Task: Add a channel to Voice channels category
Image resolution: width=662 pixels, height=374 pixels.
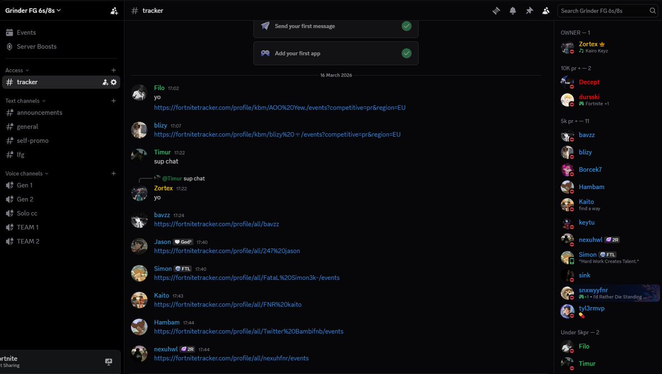Action: pos(114,174)
